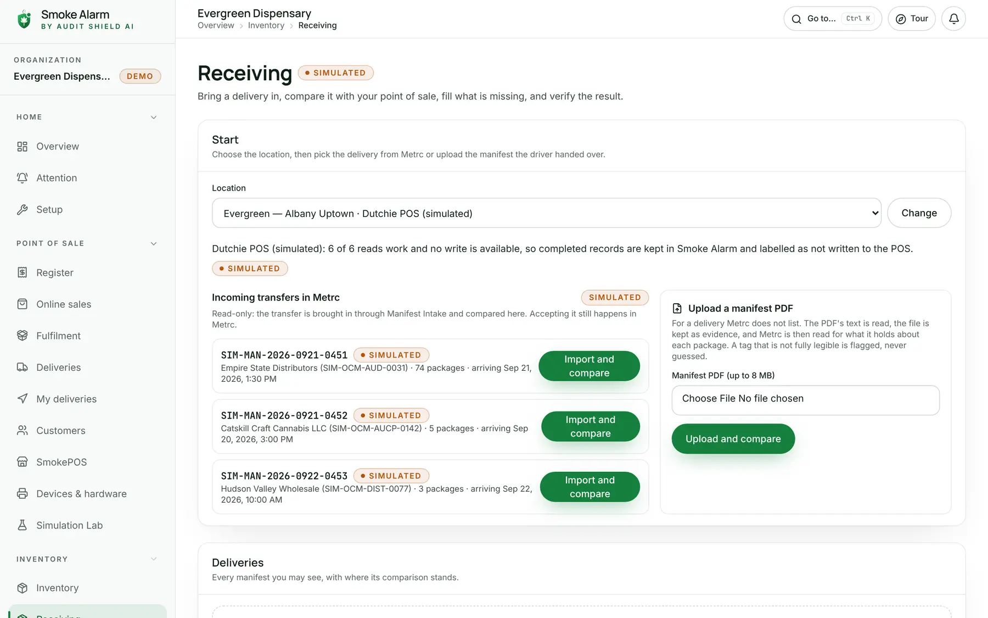Import and compare manifest SIM-MAN-2026-0921-0451
The image size is (988, 618).
[589, 366]
